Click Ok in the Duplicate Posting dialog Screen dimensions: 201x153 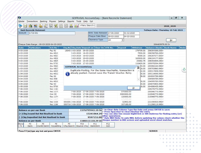click(x=133, y=88)
